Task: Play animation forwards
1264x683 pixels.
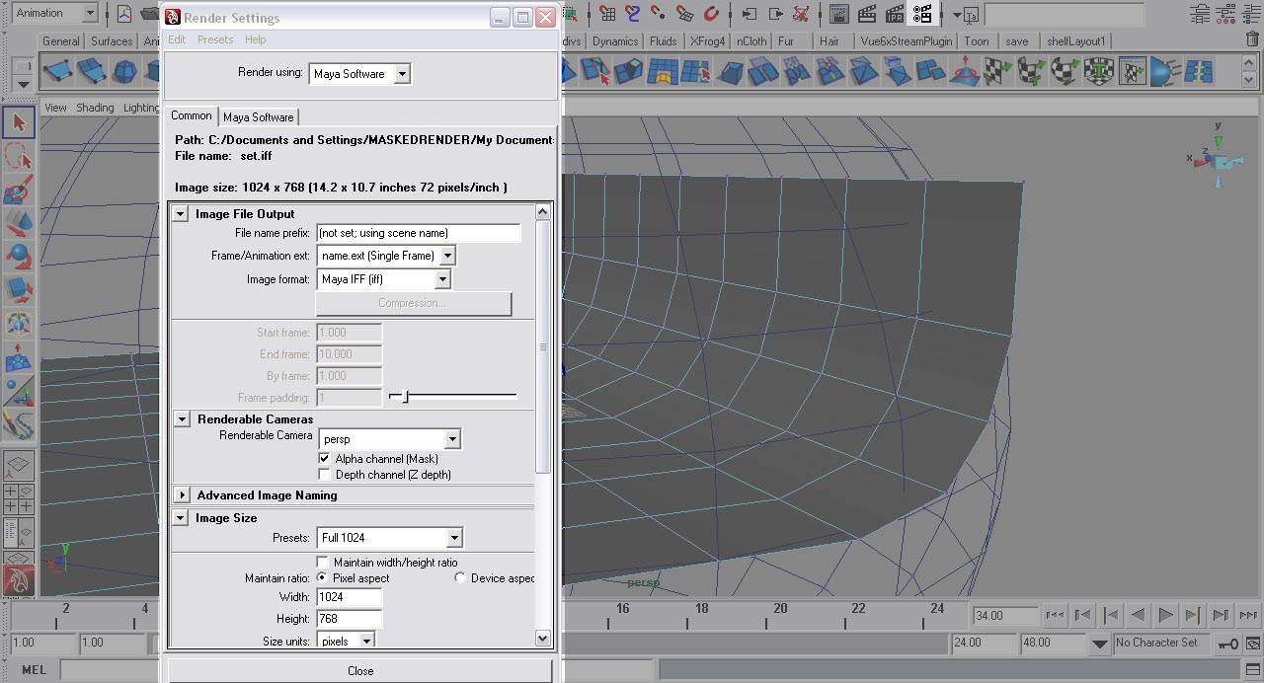Action: pyautogui.click(x=1165, y=615)
